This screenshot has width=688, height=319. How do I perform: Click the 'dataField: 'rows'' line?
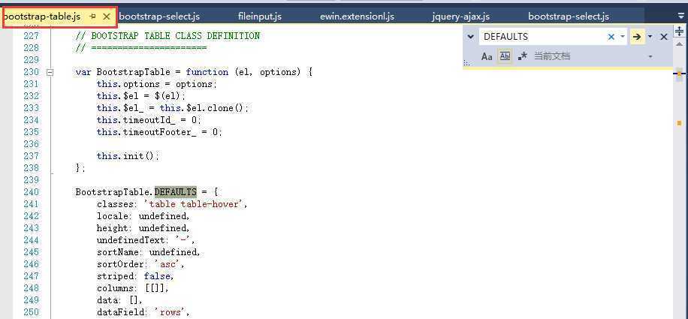pos(143,312)
